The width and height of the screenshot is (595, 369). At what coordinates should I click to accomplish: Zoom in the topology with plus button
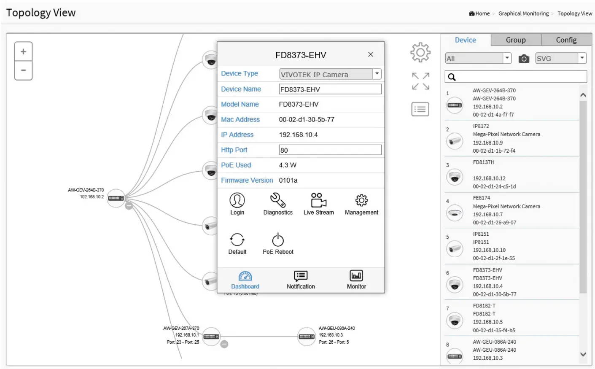tap(24, 51)
